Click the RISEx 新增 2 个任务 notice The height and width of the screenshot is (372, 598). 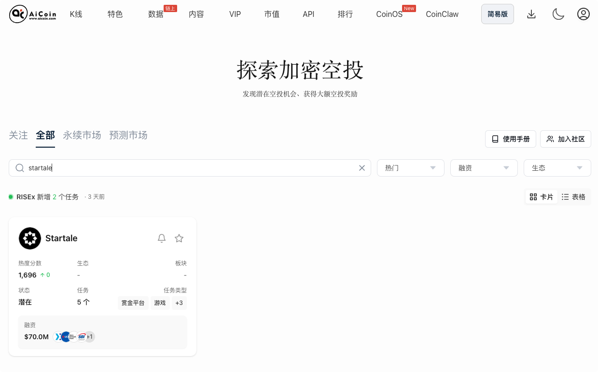[47, 197]
